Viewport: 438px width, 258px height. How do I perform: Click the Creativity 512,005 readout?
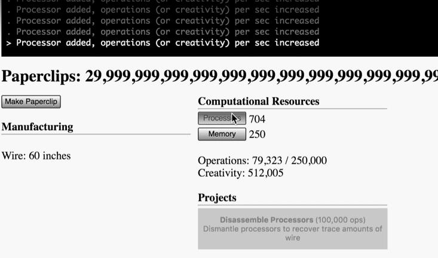point(240,173)
